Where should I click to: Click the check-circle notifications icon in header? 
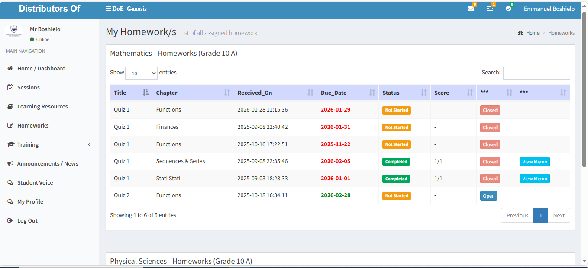(x=508, y=9)
